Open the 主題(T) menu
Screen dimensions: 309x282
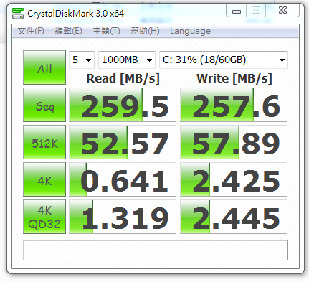click(106, 31)
